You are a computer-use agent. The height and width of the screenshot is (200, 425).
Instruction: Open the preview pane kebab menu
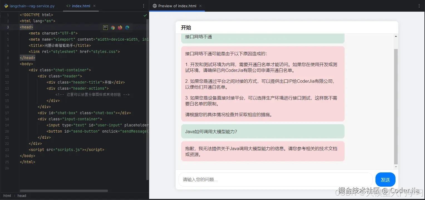(419, 6)
